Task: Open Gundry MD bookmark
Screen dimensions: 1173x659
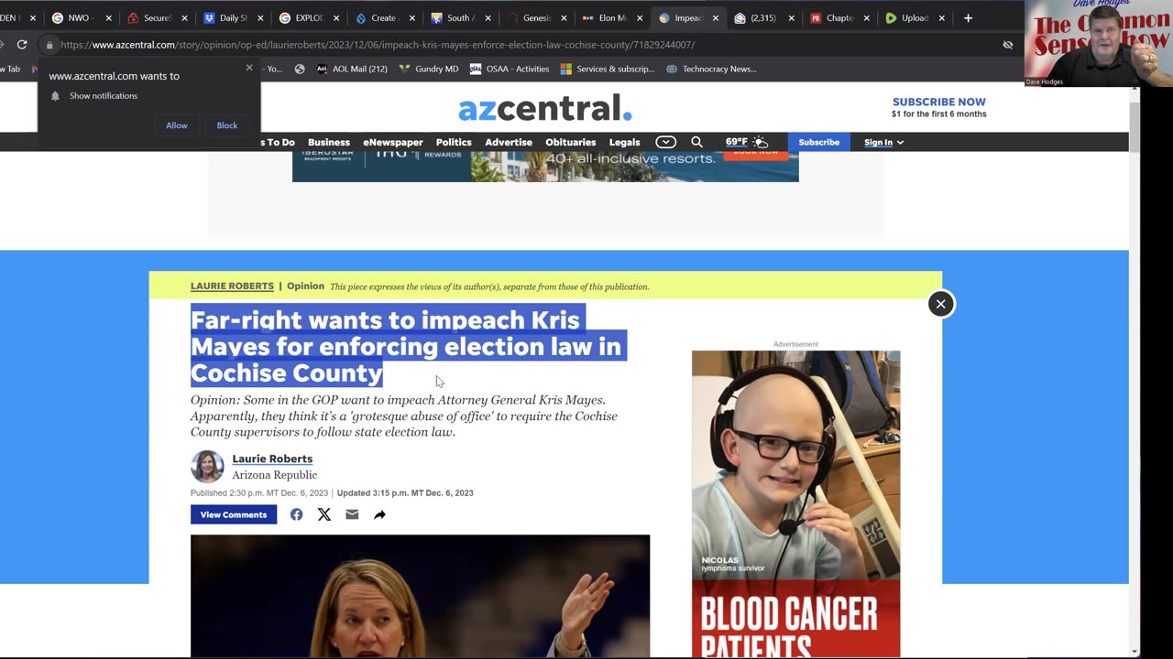Action: [428, 69]
